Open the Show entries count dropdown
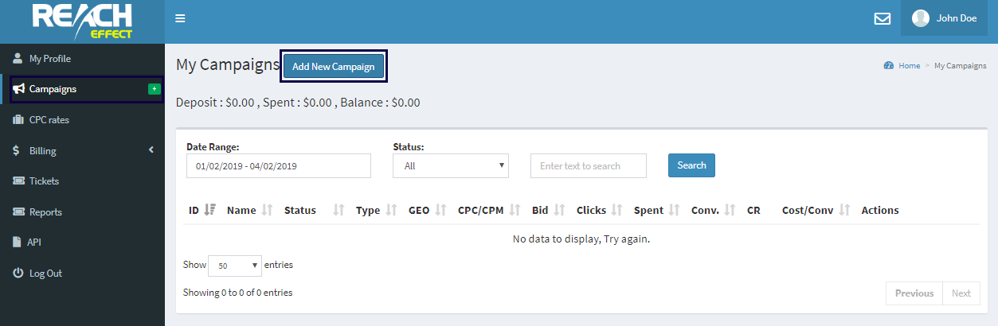This screenshot has height=326, width=998. [234, 266]
